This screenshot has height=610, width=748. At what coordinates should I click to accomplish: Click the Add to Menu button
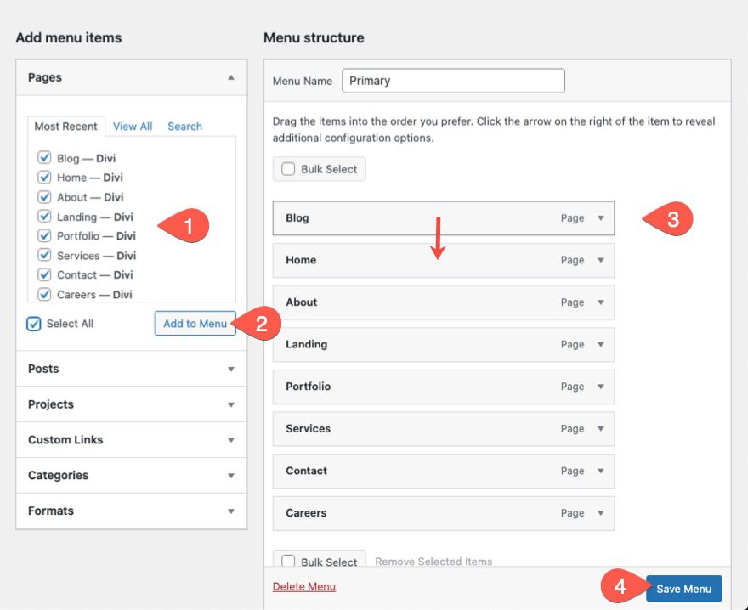(x=195, y=324)
